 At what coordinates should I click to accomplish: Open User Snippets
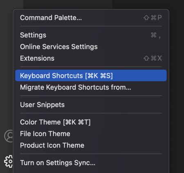pos(91,105)
